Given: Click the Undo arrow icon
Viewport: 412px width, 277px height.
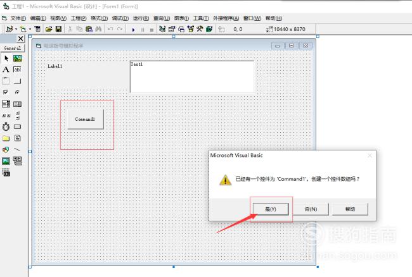Looking at the screenshot, I should click(x=110, y=29).
